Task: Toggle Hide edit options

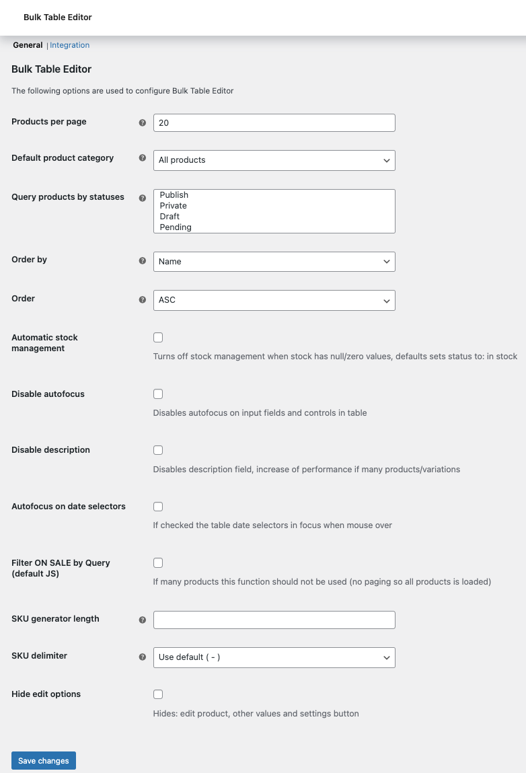Action: click(157, 694)
